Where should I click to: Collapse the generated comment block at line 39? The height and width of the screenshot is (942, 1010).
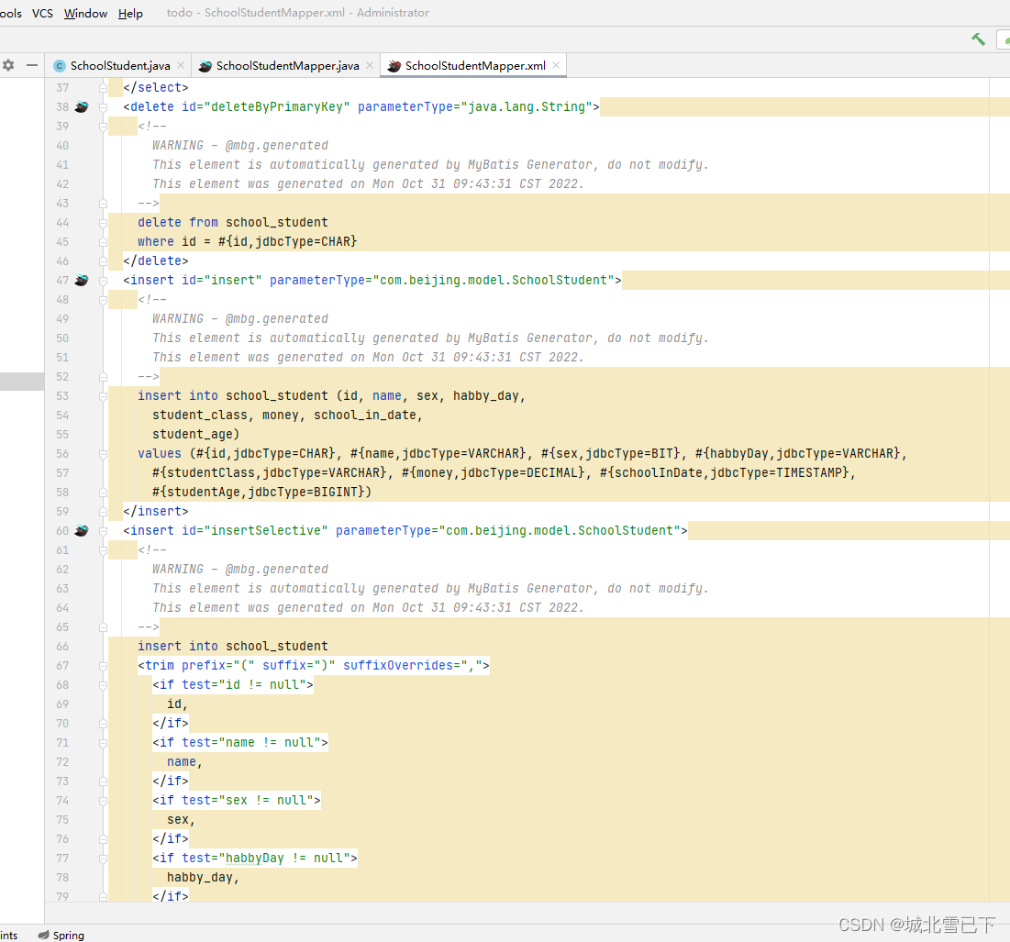(103, 126)
